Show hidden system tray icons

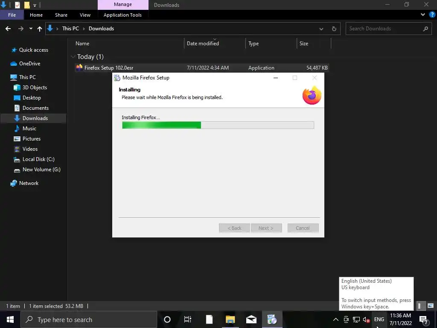[336, 319]
